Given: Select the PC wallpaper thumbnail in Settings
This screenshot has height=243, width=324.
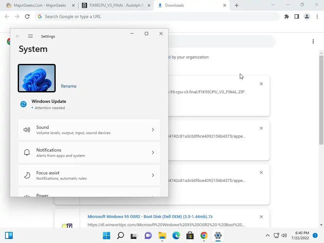Looking at the screenshot, I should coord(37,78).
